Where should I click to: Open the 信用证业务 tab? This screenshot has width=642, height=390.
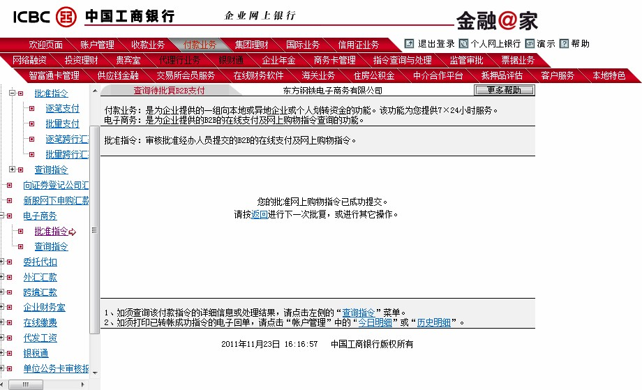point(358,45)
